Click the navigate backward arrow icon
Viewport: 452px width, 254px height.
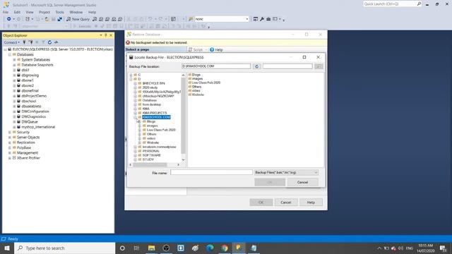tap(9, 19)
